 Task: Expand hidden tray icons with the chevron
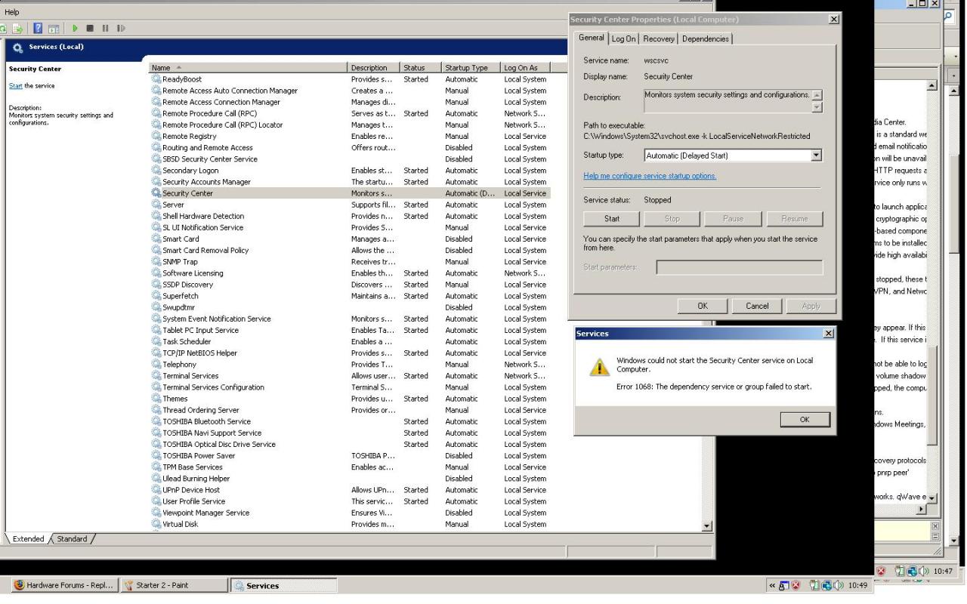[x=772, y=586]
